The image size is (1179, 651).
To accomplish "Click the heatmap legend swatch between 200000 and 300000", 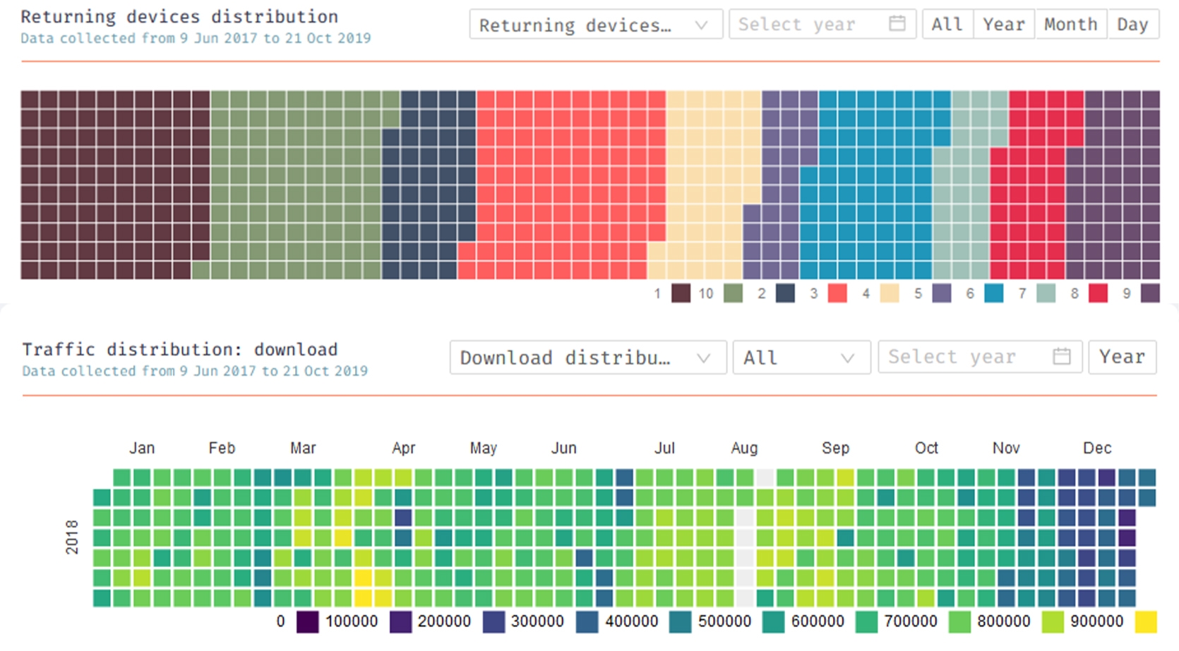I will point(493,622).
